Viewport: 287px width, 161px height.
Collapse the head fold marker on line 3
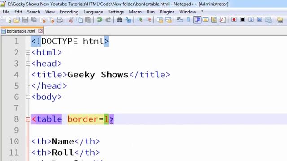click(x=28, y=64)
